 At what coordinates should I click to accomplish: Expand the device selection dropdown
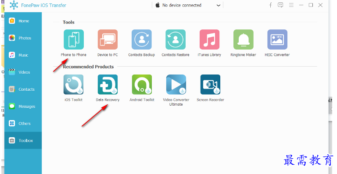219,5
